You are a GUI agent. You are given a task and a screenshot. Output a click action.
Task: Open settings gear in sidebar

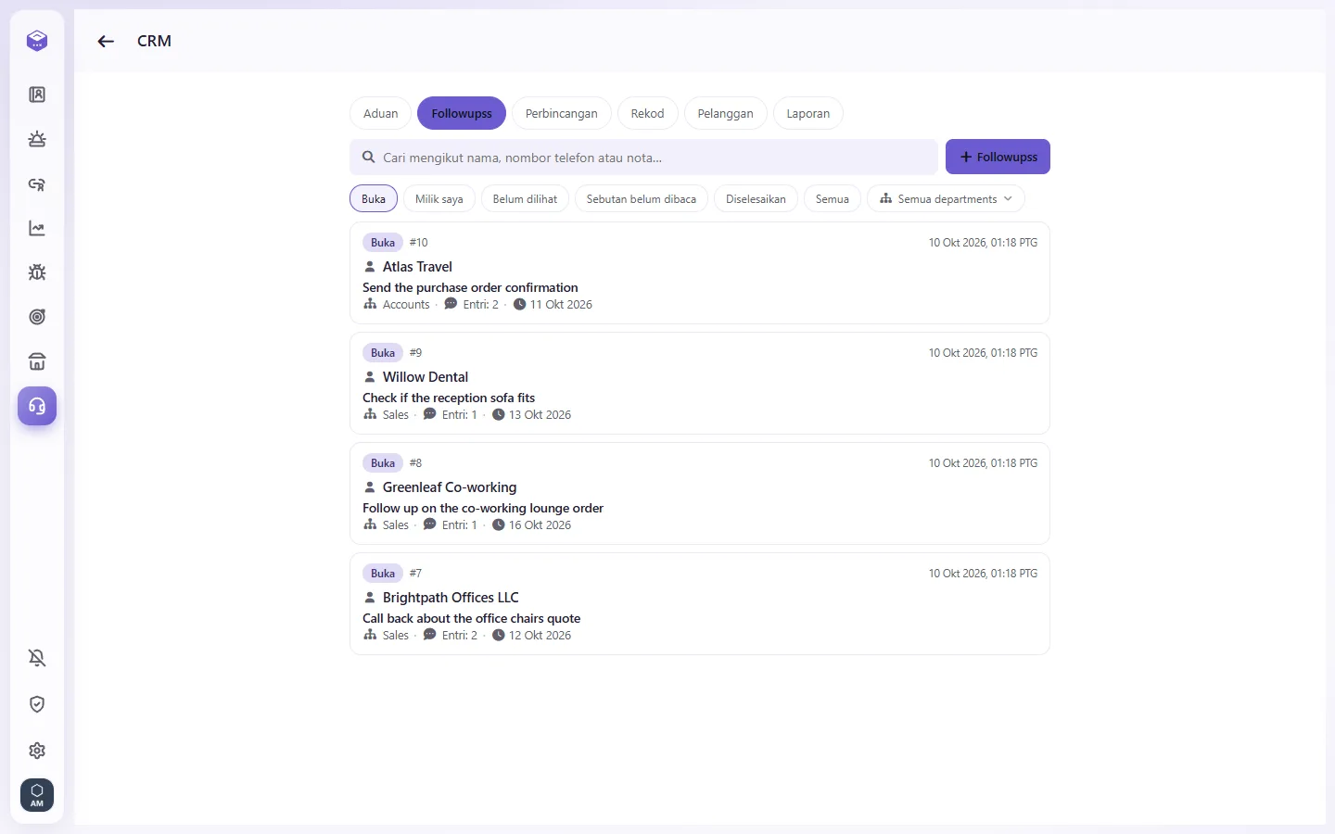click(37, 751)
